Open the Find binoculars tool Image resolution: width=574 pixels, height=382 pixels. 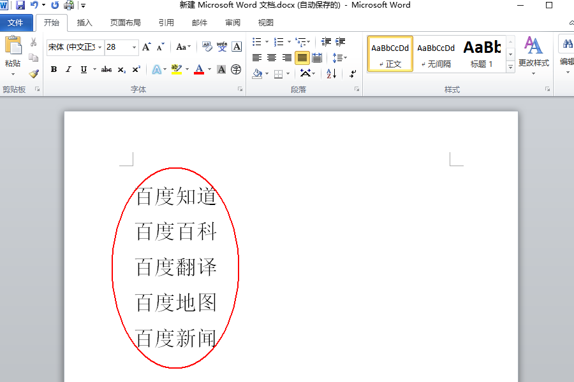[x=568, y=45]
